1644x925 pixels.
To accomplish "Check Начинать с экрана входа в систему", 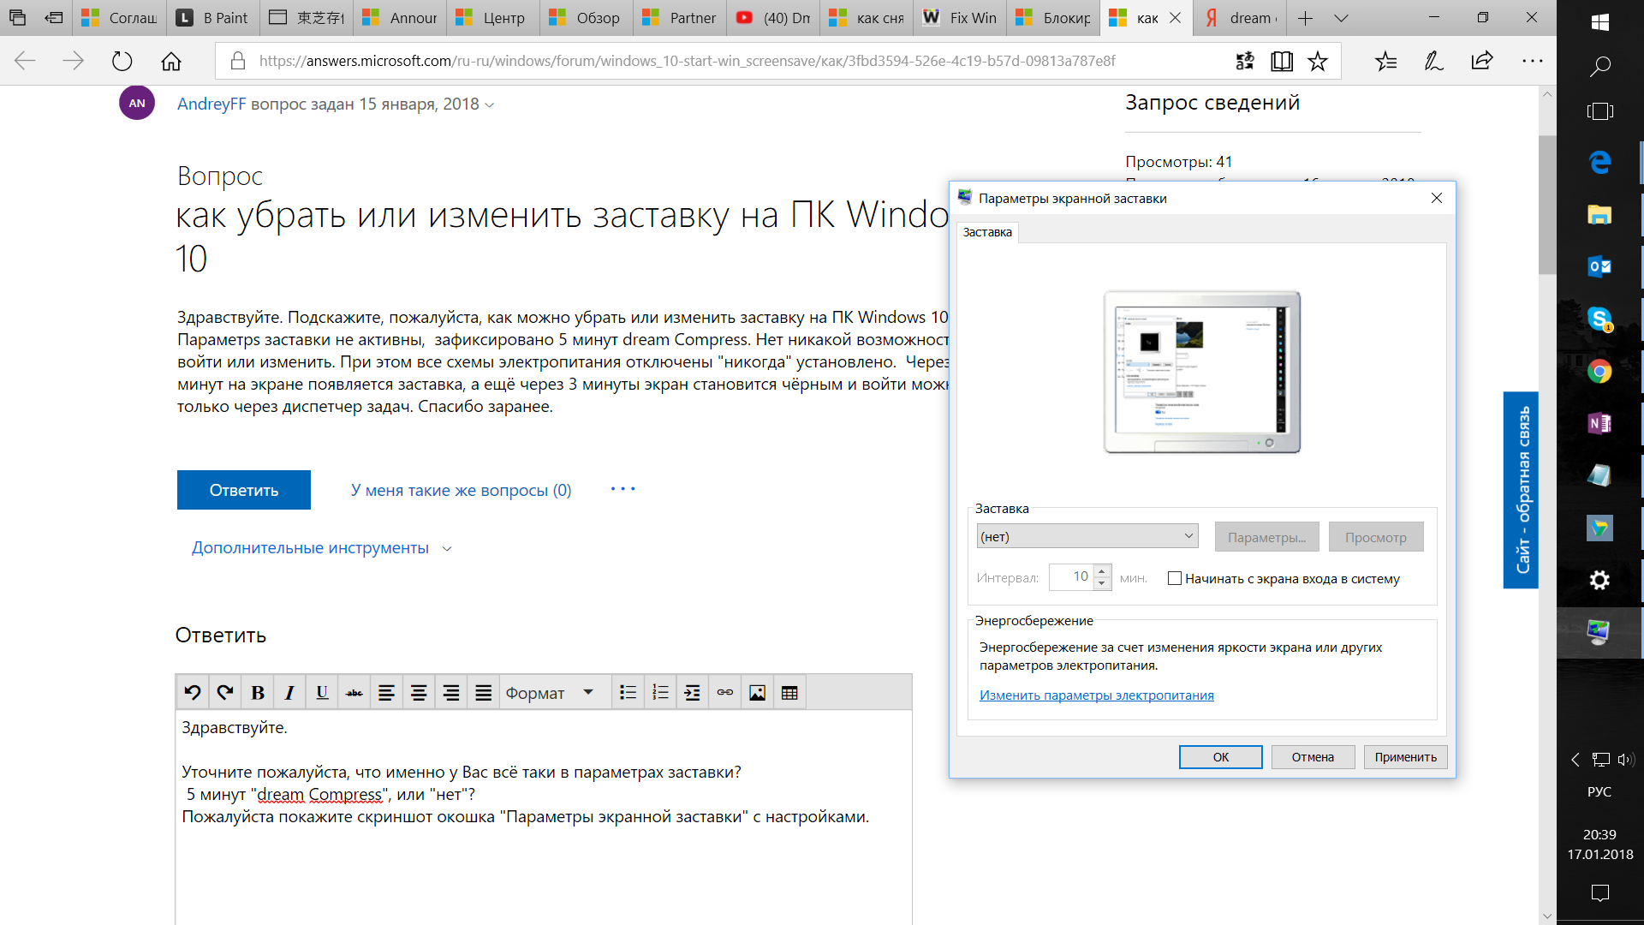I will point(1175,578).
